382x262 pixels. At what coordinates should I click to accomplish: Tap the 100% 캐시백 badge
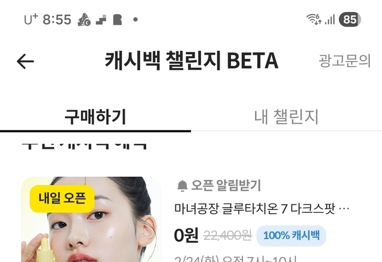(291, 236)
